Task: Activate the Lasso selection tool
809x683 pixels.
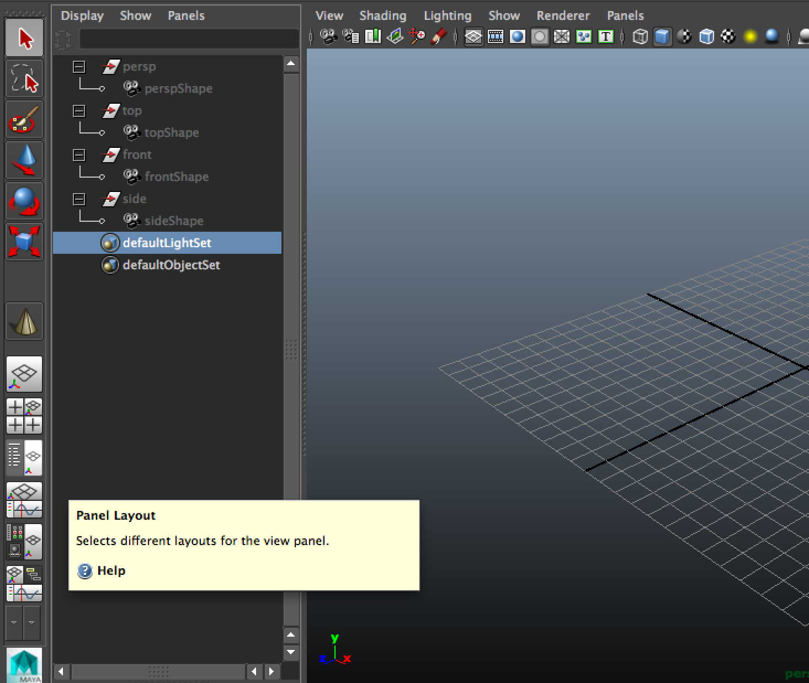Action: 24,79
